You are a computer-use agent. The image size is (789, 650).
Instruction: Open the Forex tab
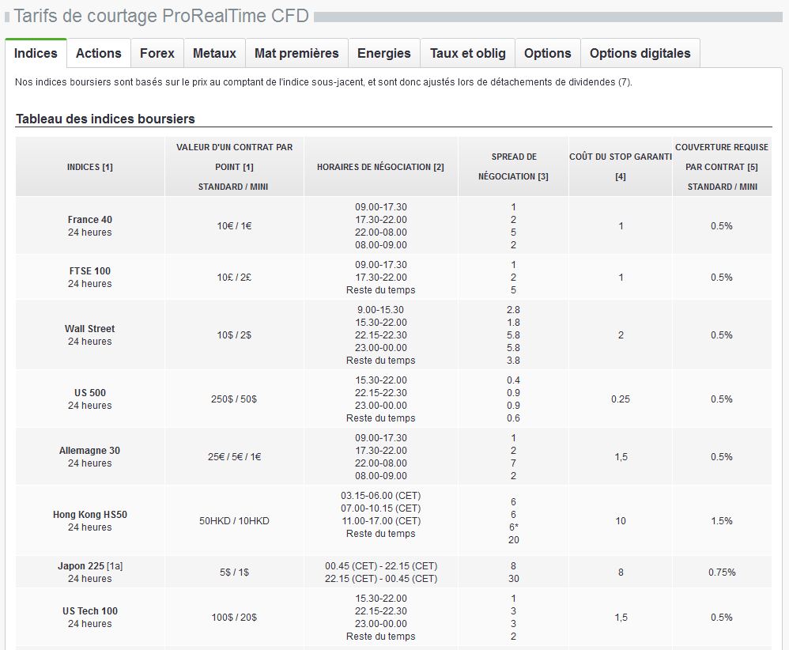point(157,53)
